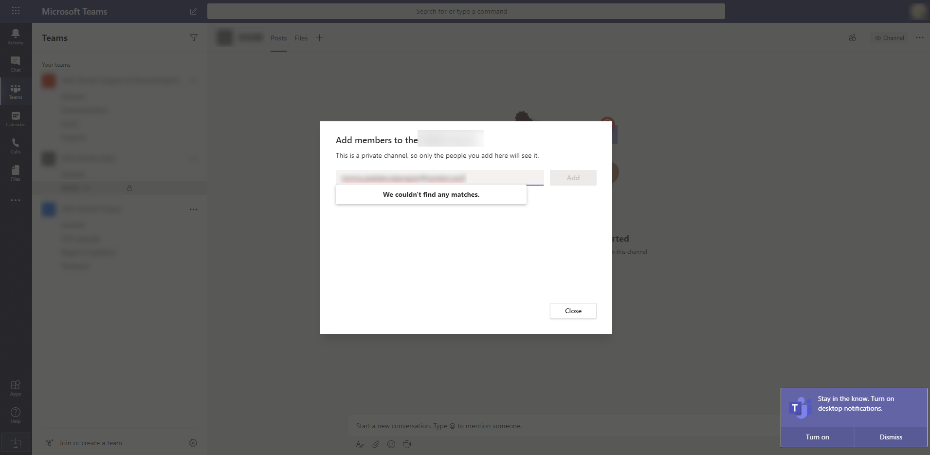Click the blue team avatar
The width and height of the screenshot is (930, 455).
click(x=49, y=209)
